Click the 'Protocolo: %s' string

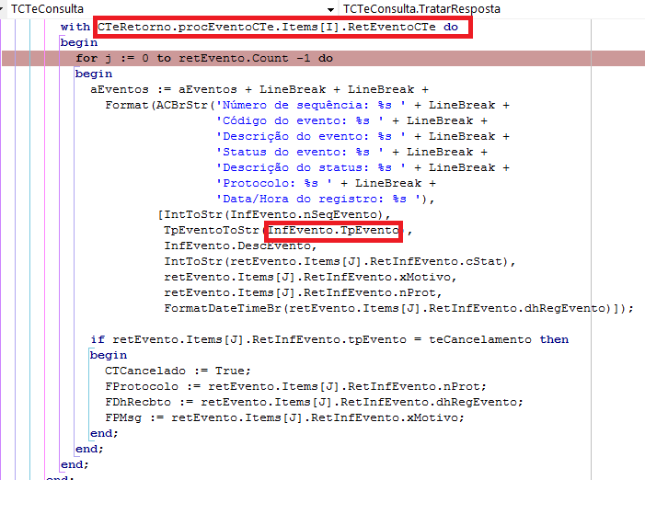pyautogui.click(x=274, y=183)
